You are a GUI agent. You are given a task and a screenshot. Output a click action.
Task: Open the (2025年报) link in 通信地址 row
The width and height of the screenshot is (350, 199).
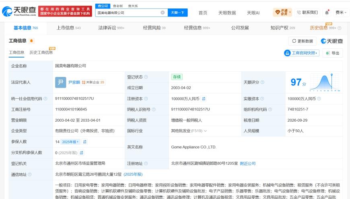tap(133, 174)
